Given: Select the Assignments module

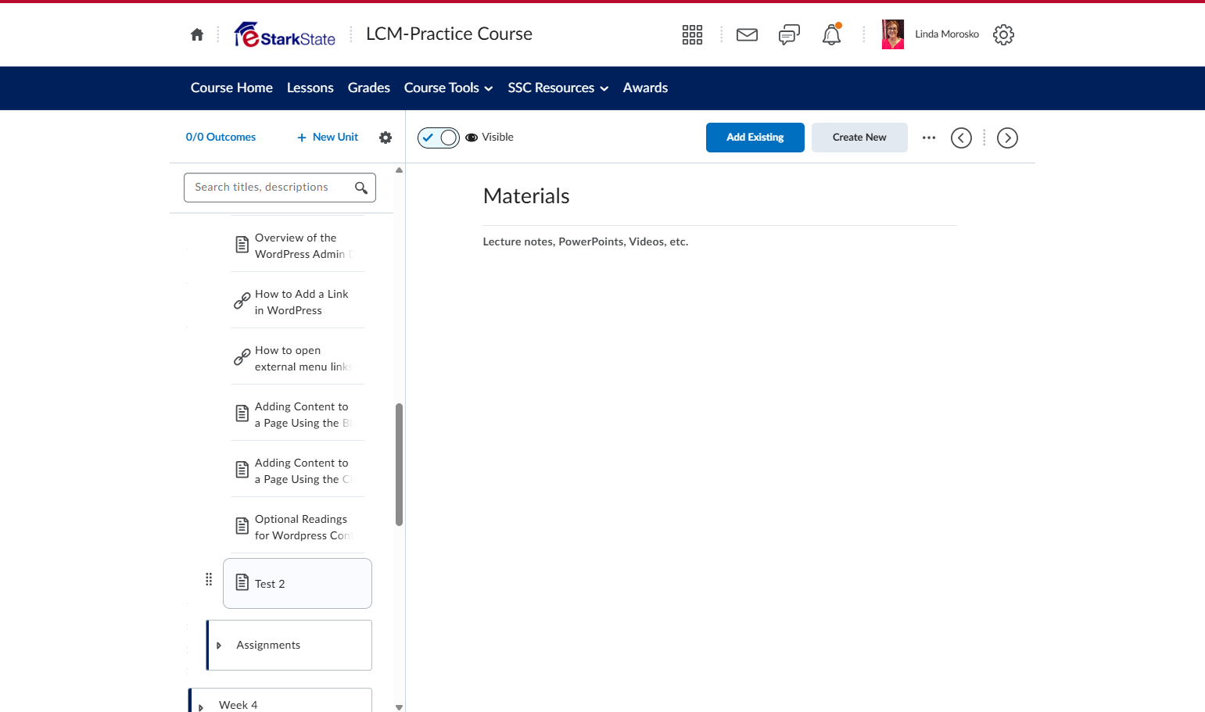Looking at the screenshot, I should click(289, 645).
